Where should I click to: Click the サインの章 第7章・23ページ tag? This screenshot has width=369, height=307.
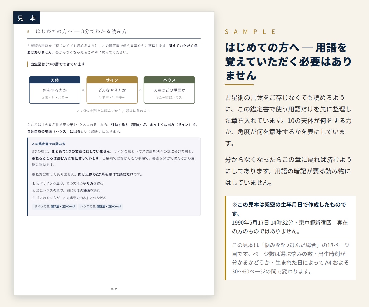coord(55,207)
